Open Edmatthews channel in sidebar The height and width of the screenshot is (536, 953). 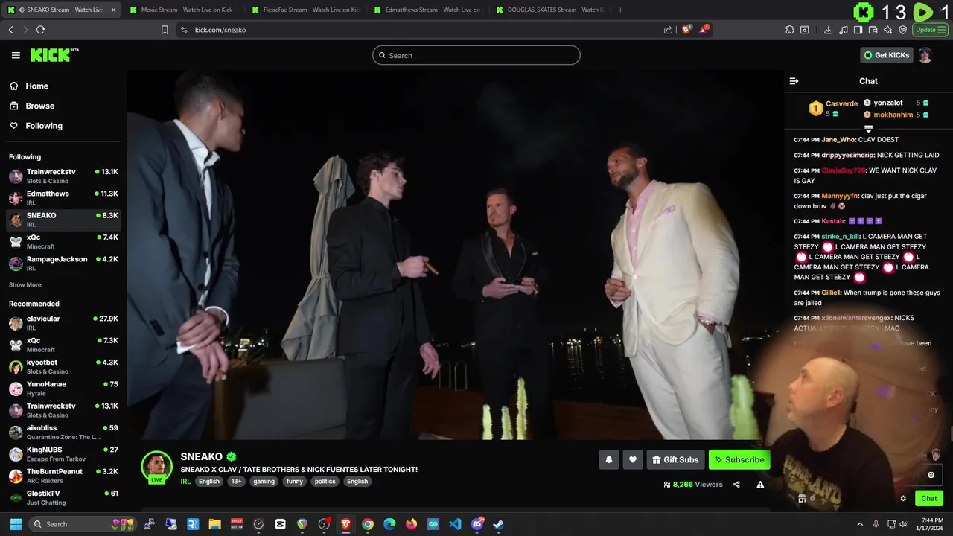tap(63, 198)
